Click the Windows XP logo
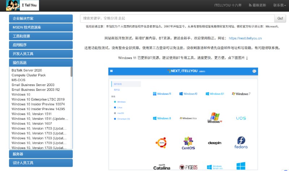The image size is (289, 171). [215, 118]
